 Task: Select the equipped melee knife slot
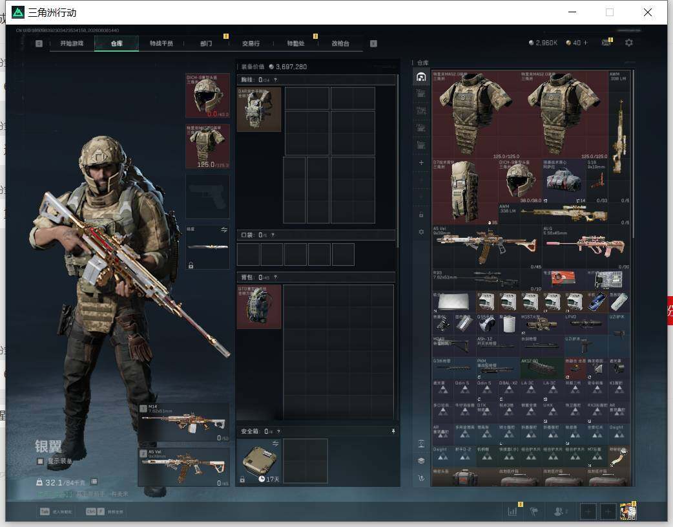207,247
